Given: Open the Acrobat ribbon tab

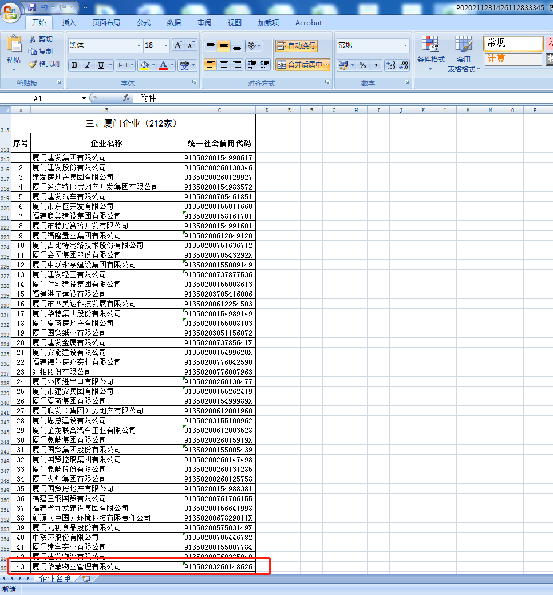Looking at the screenshot, I should tap(309, 23).
